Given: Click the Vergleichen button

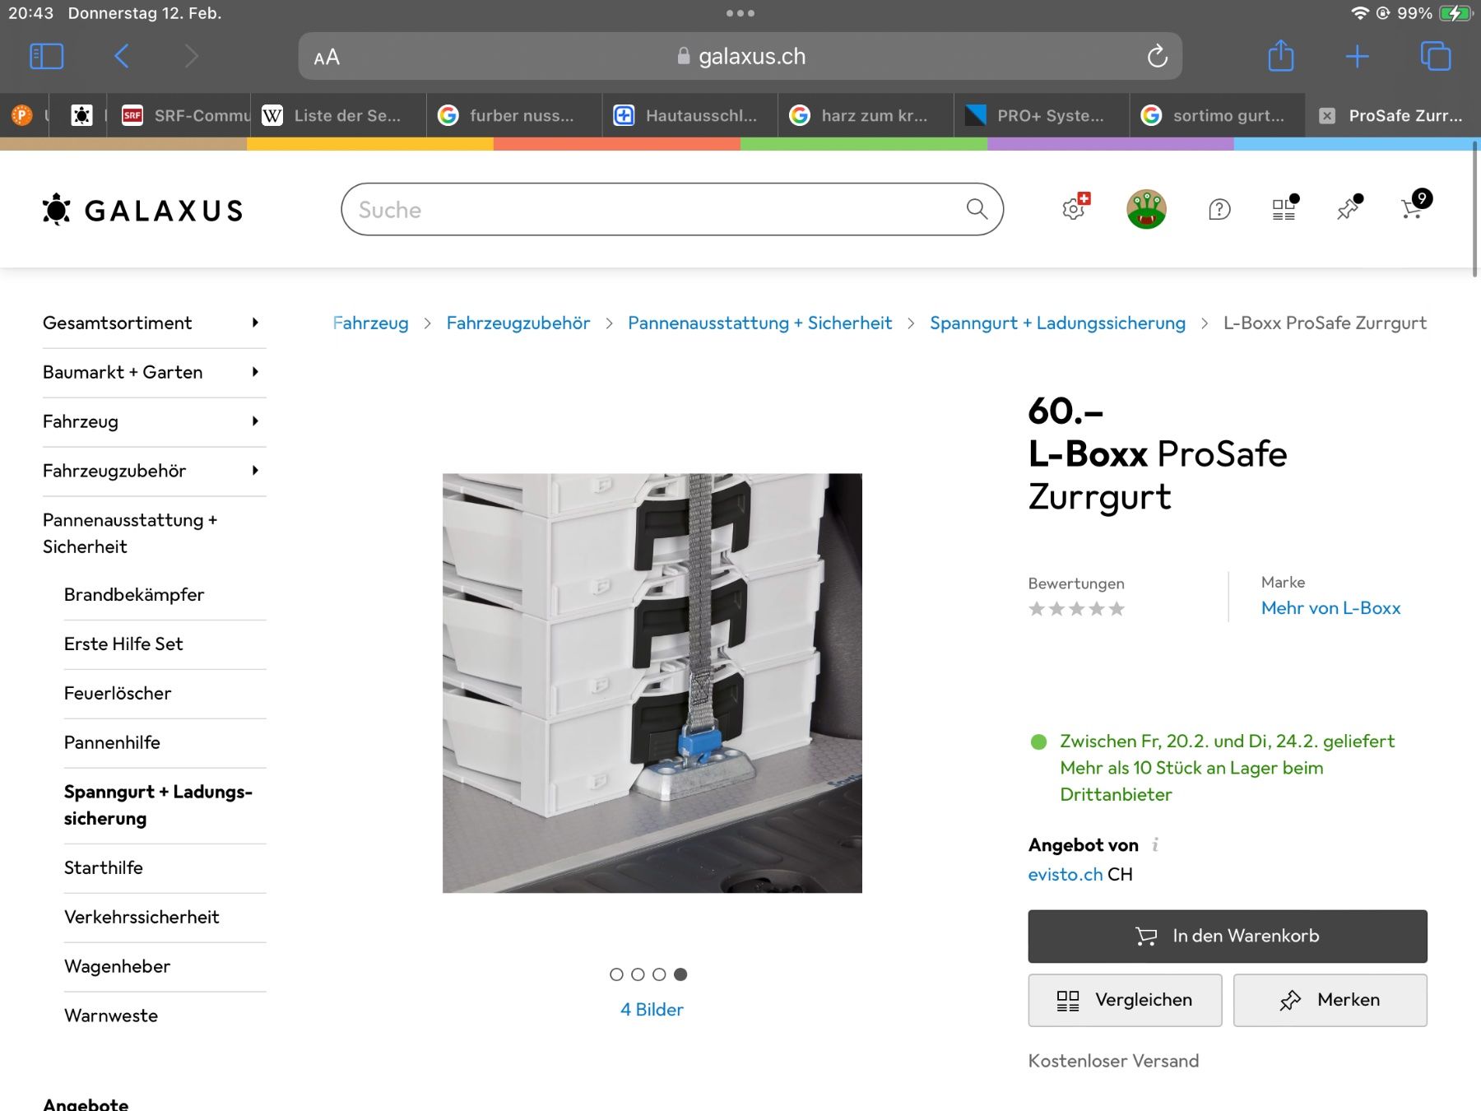Looking at the screenshot, I should point(1125,1000).
